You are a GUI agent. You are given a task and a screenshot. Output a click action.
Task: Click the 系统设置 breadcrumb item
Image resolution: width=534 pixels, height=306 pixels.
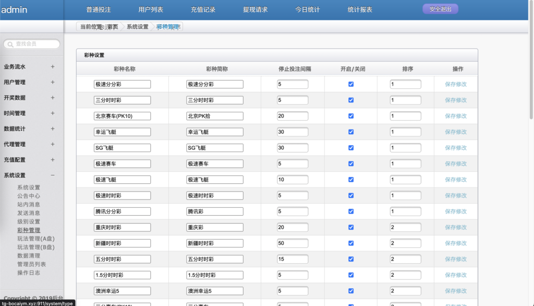pos(137,27)
